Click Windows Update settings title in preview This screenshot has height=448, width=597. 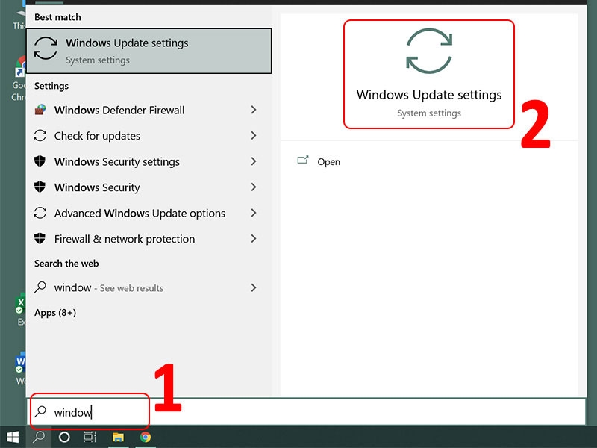(x=429, y=95)
